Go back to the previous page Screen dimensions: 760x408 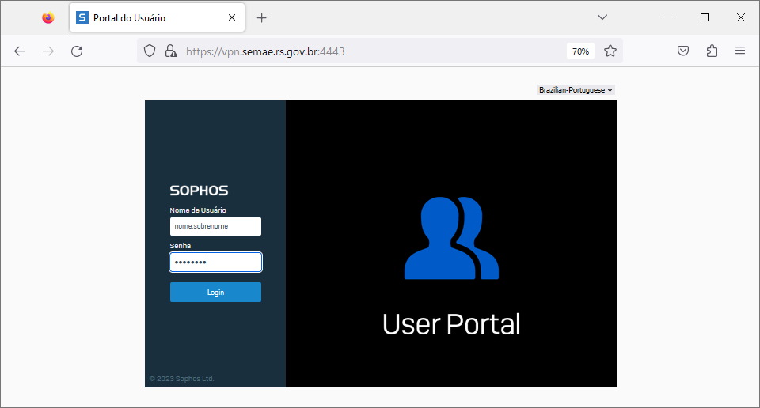(19, 51)
